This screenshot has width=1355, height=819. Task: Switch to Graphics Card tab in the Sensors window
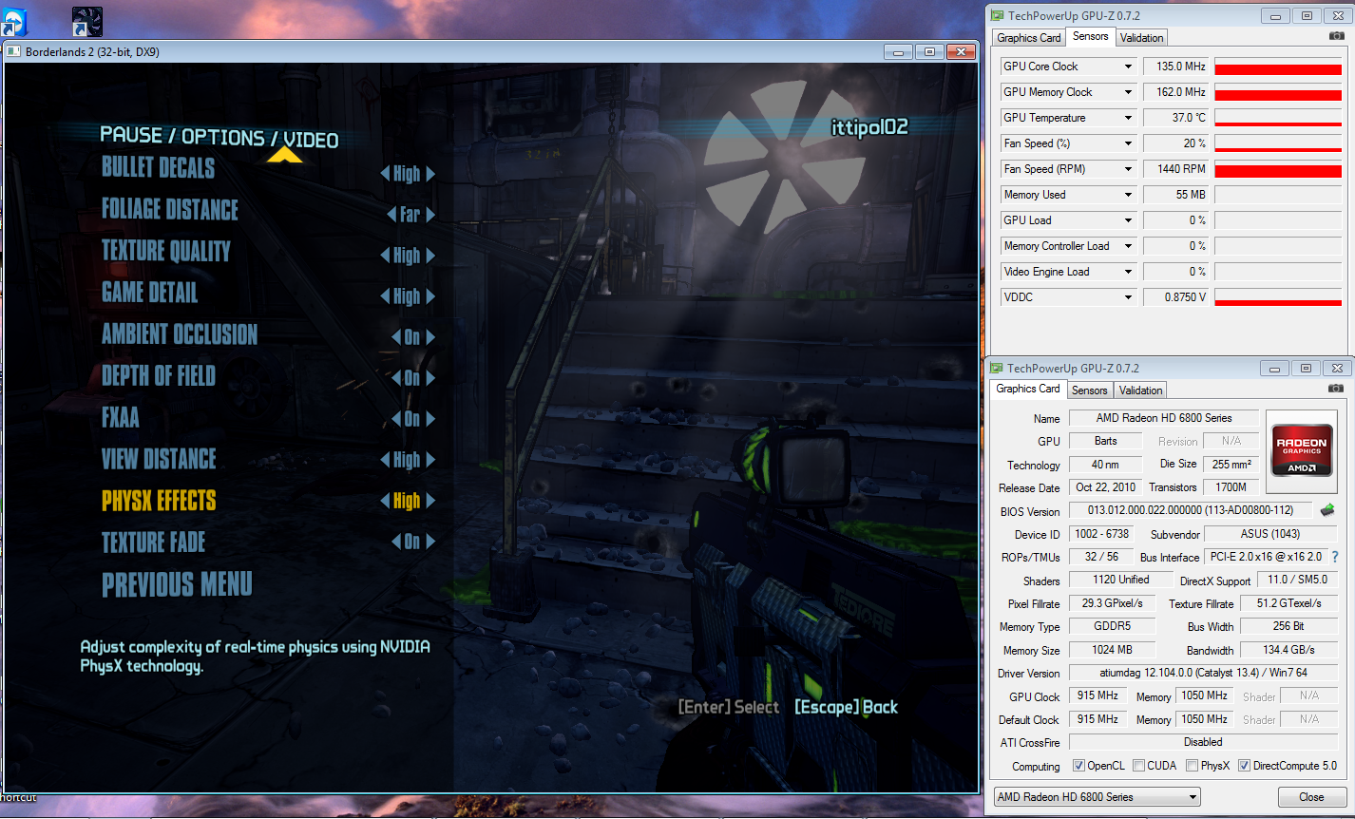coord(1028,38)
